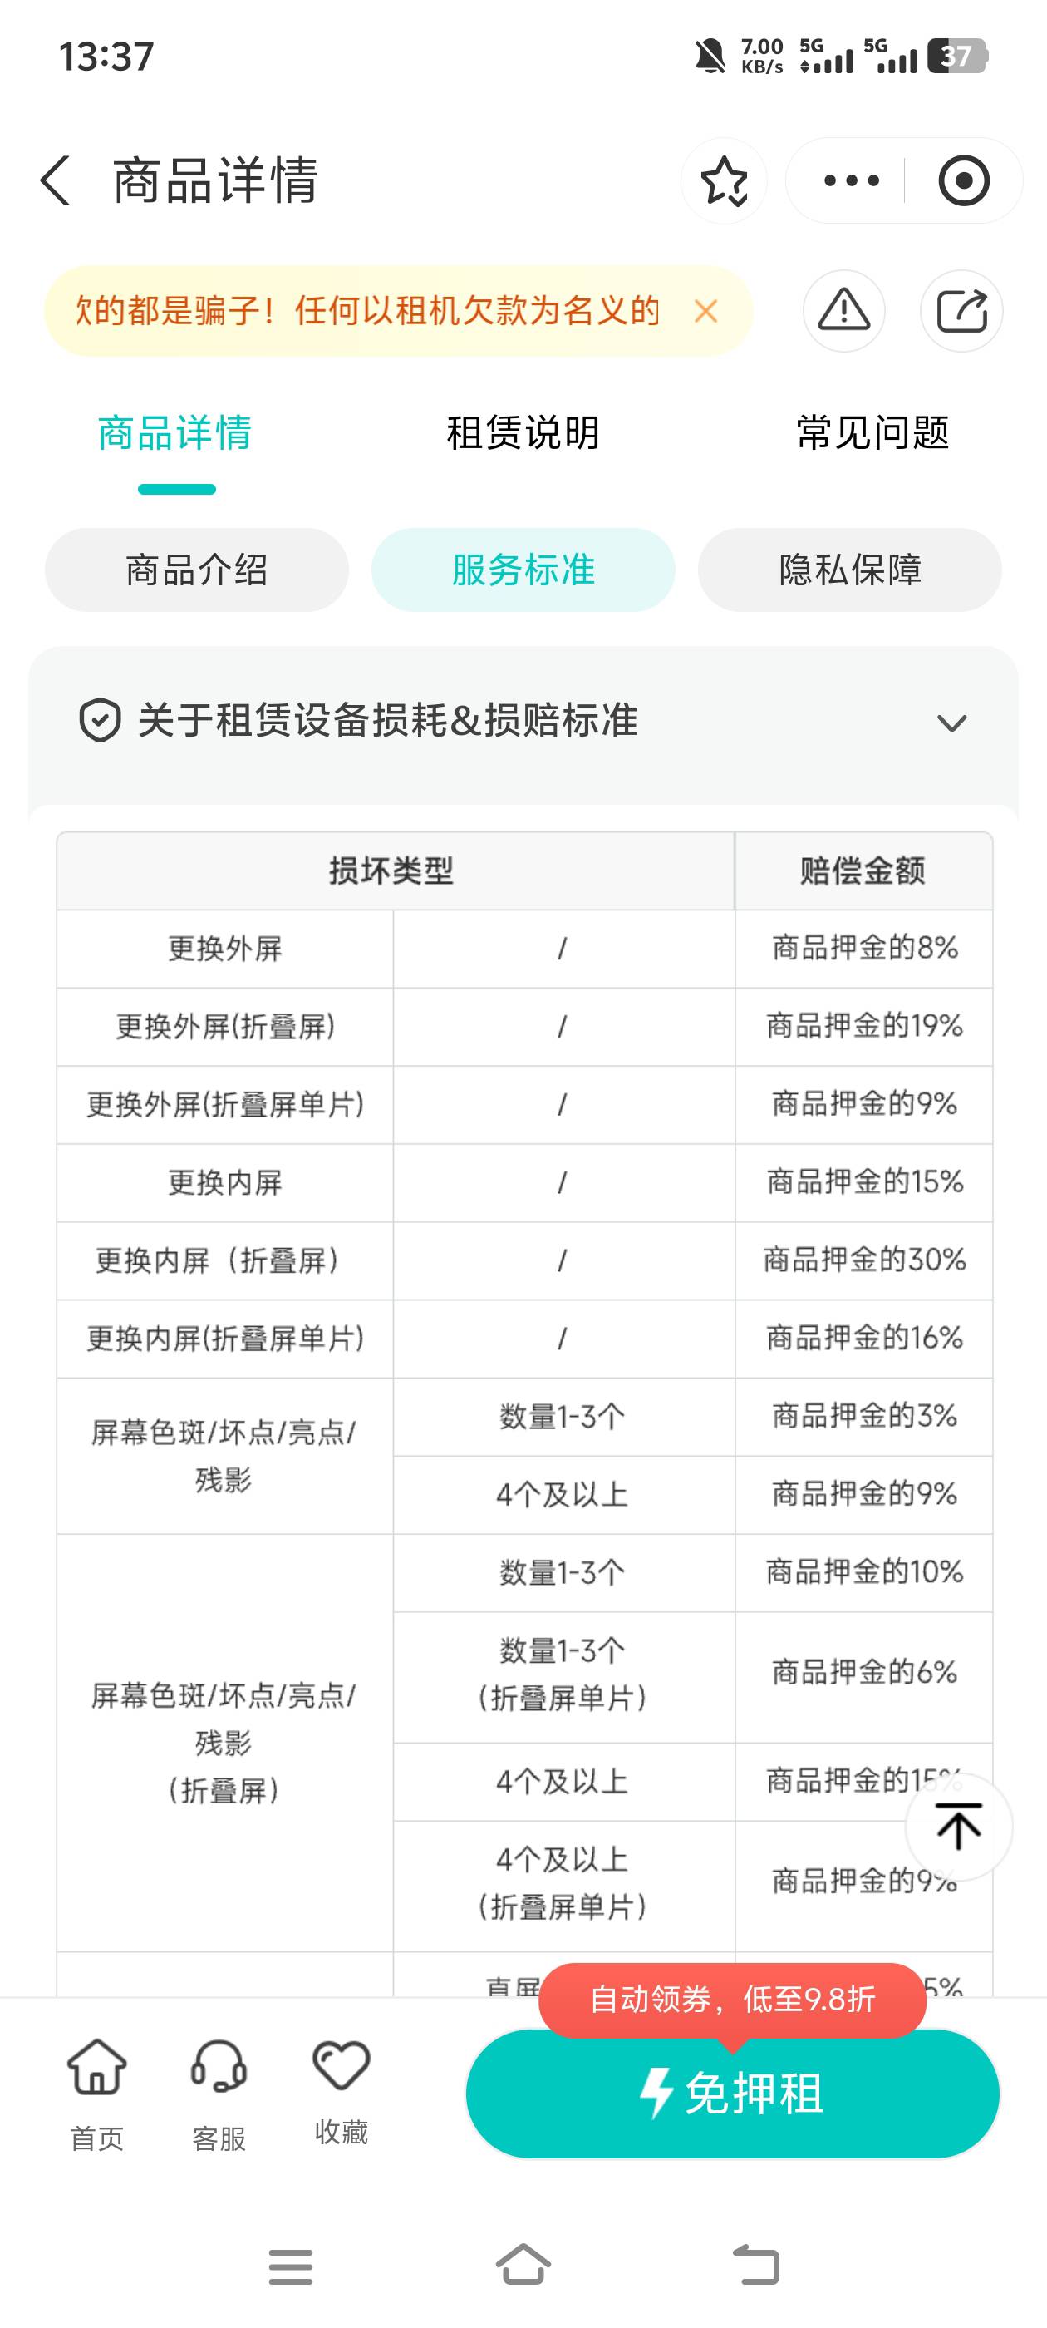Dismiss the scam warning banner
Screen dimensions: 1047x2328
point(705,311)
